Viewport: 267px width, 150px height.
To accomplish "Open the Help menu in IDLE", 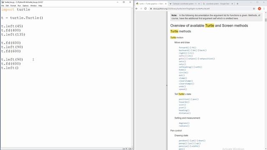I will pyautogui.click(x=40, y=5).
